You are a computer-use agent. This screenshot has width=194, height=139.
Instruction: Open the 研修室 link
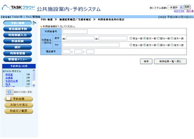tap(9, 74)
